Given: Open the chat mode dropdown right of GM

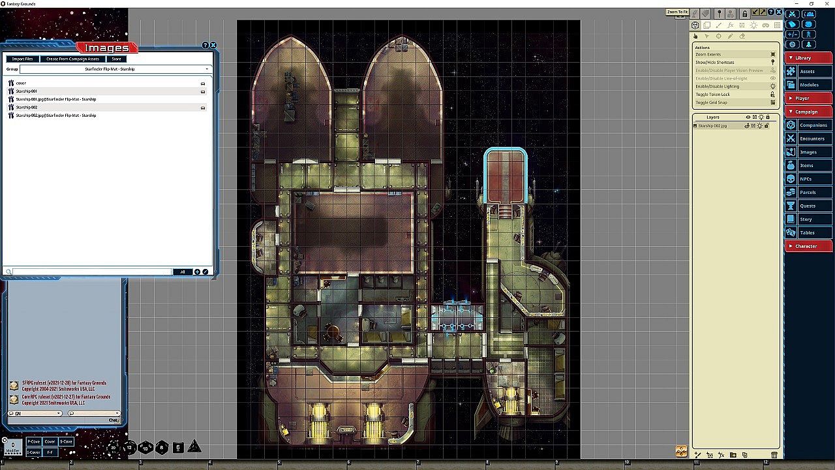Looking at the screenshot, I should point(94,413).
